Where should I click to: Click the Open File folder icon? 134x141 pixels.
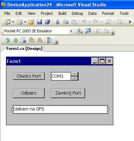(31, 22)
